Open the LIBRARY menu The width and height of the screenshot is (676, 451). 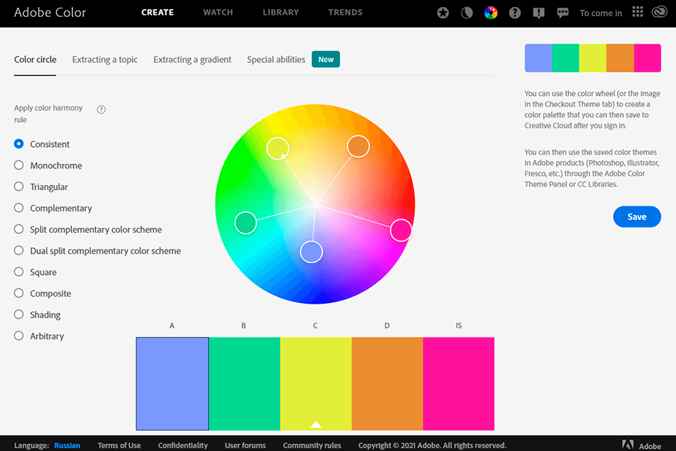coord(281,13)
